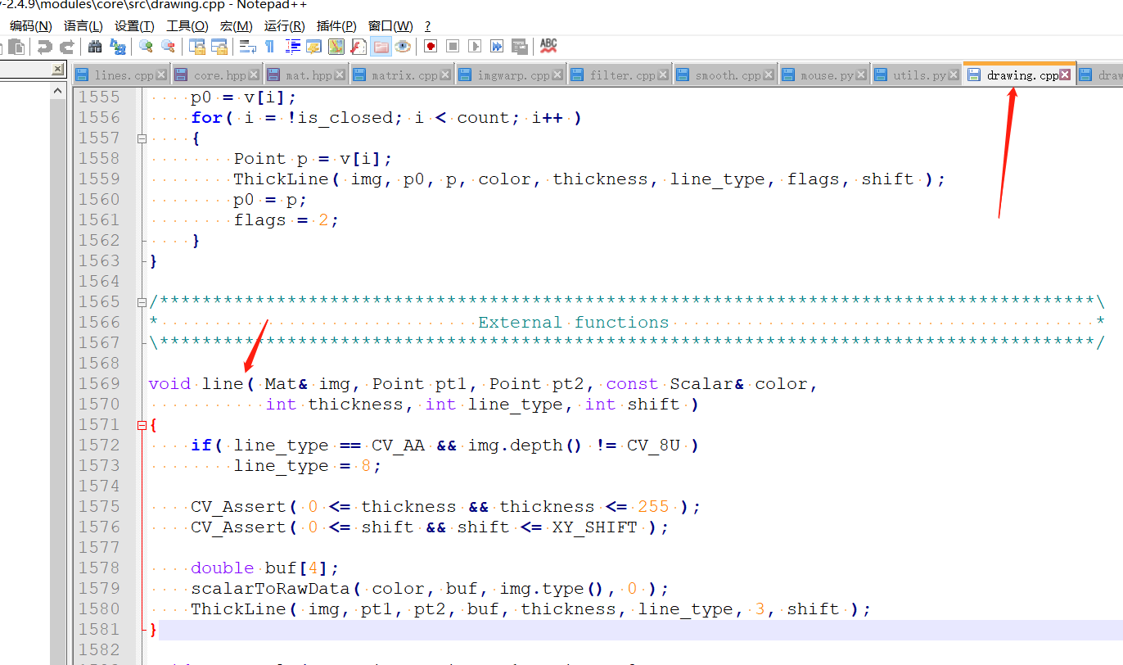Collapse the External functions comment block fold

141,301
